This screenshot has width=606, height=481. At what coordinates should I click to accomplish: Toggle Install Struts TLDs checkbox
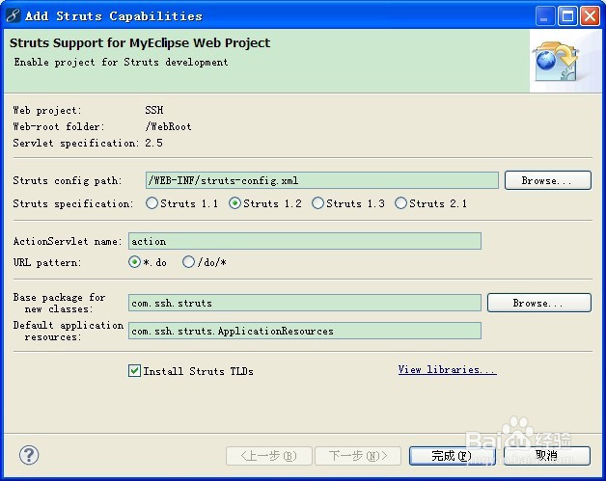pos(134,371)
